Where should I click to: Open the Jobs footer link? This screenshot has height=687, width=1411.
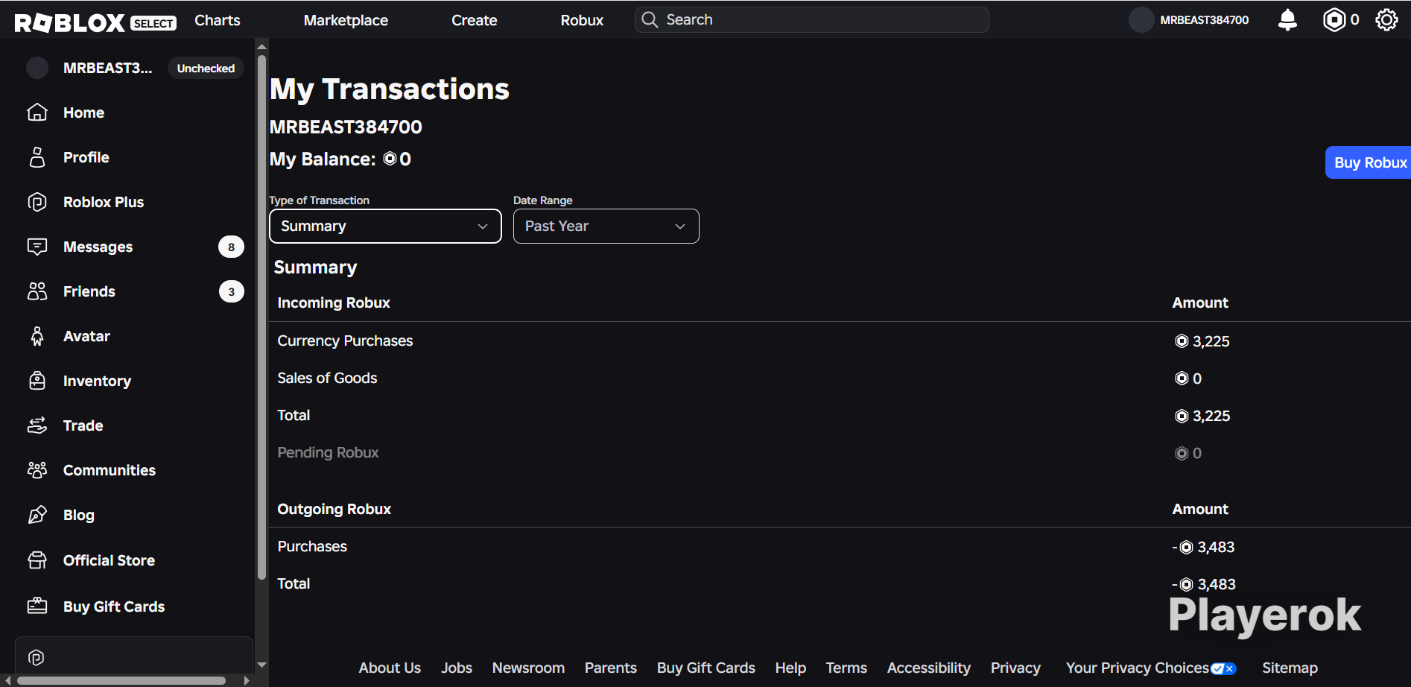457,668
